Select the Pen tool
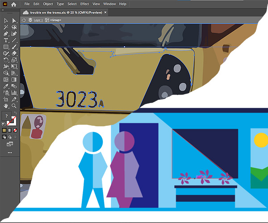 pos(6,34)
